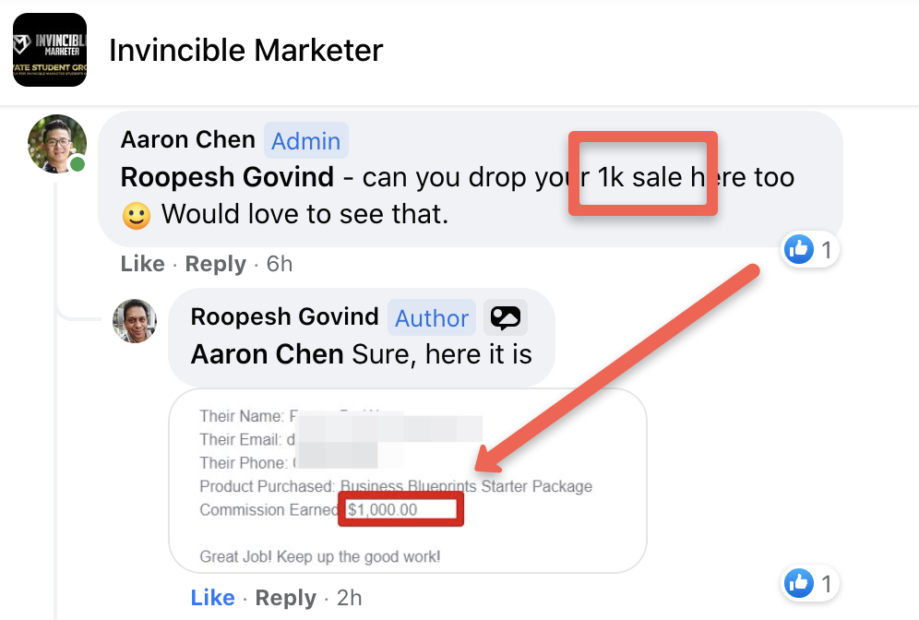Like Aaron Chen's comment
The image size is (919, 620).
[142, 264]
